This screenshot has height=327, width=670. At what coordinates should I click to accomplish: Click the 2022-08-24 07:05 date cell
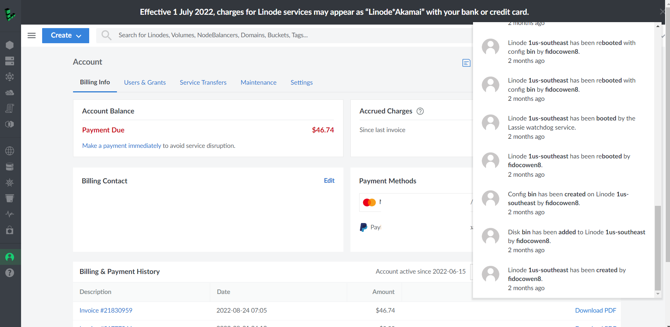[x=242, y=310]
